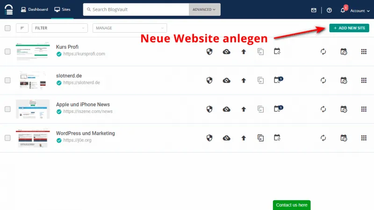The width and height of the screenshot is (374, 210).
Task: Open cloud backup for slotnerd.de
Action: pos(226,80)
